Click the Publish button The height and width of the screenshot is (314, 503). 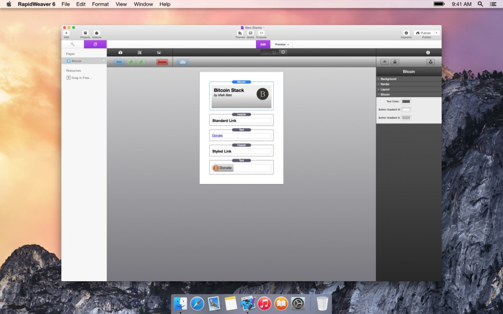tap(423, 33)
